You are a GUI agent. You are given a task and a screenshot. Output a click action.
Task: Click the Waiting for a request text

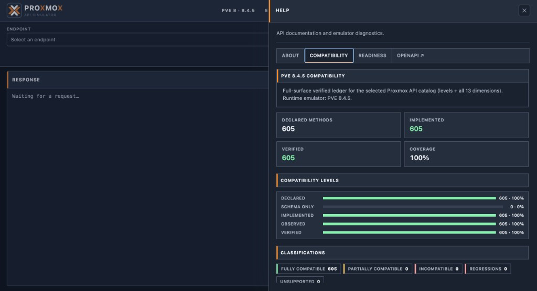click(x=46, y=96)
